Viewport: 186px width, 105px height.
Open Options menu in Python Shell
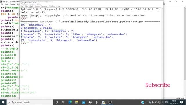coord(44,6)
